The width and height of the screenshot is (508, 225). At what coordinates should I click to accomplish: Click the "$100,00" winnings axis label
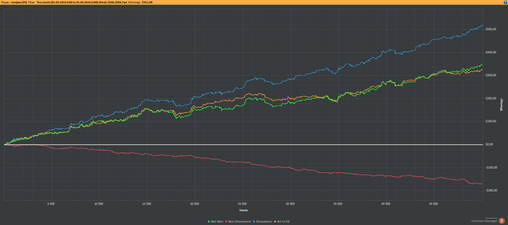[491, 121]
